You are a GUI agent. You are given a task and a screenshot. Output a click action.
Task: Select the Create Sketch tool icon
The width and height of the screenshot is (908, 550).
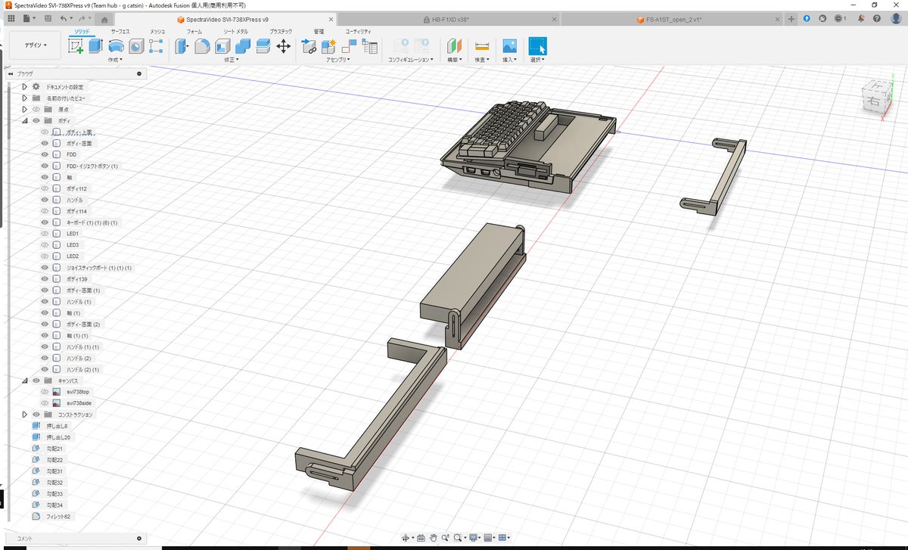(x=76, y=46)
